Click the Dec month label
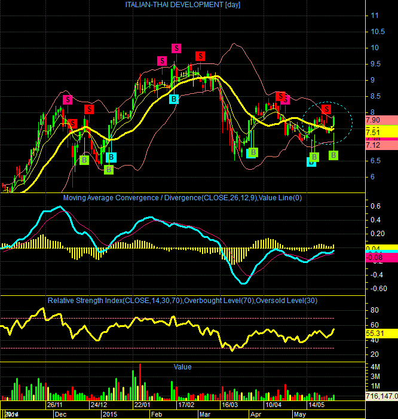This screenshot has height=419, width=398. click(x=60, y=414)
